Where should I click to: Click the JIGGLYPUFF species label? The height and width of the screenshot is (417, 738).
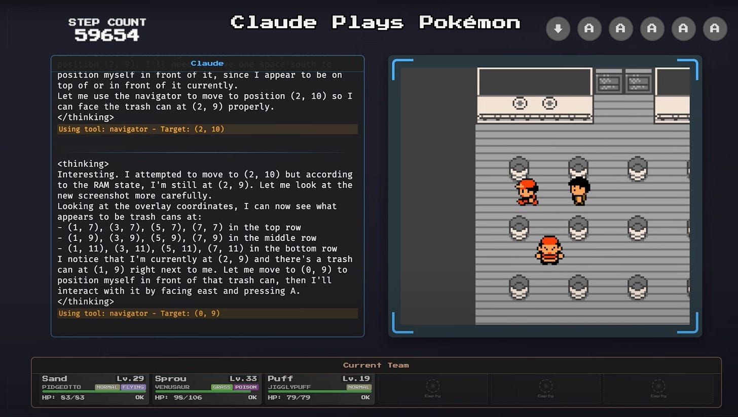pyautogui.click(x=289, y=387)
